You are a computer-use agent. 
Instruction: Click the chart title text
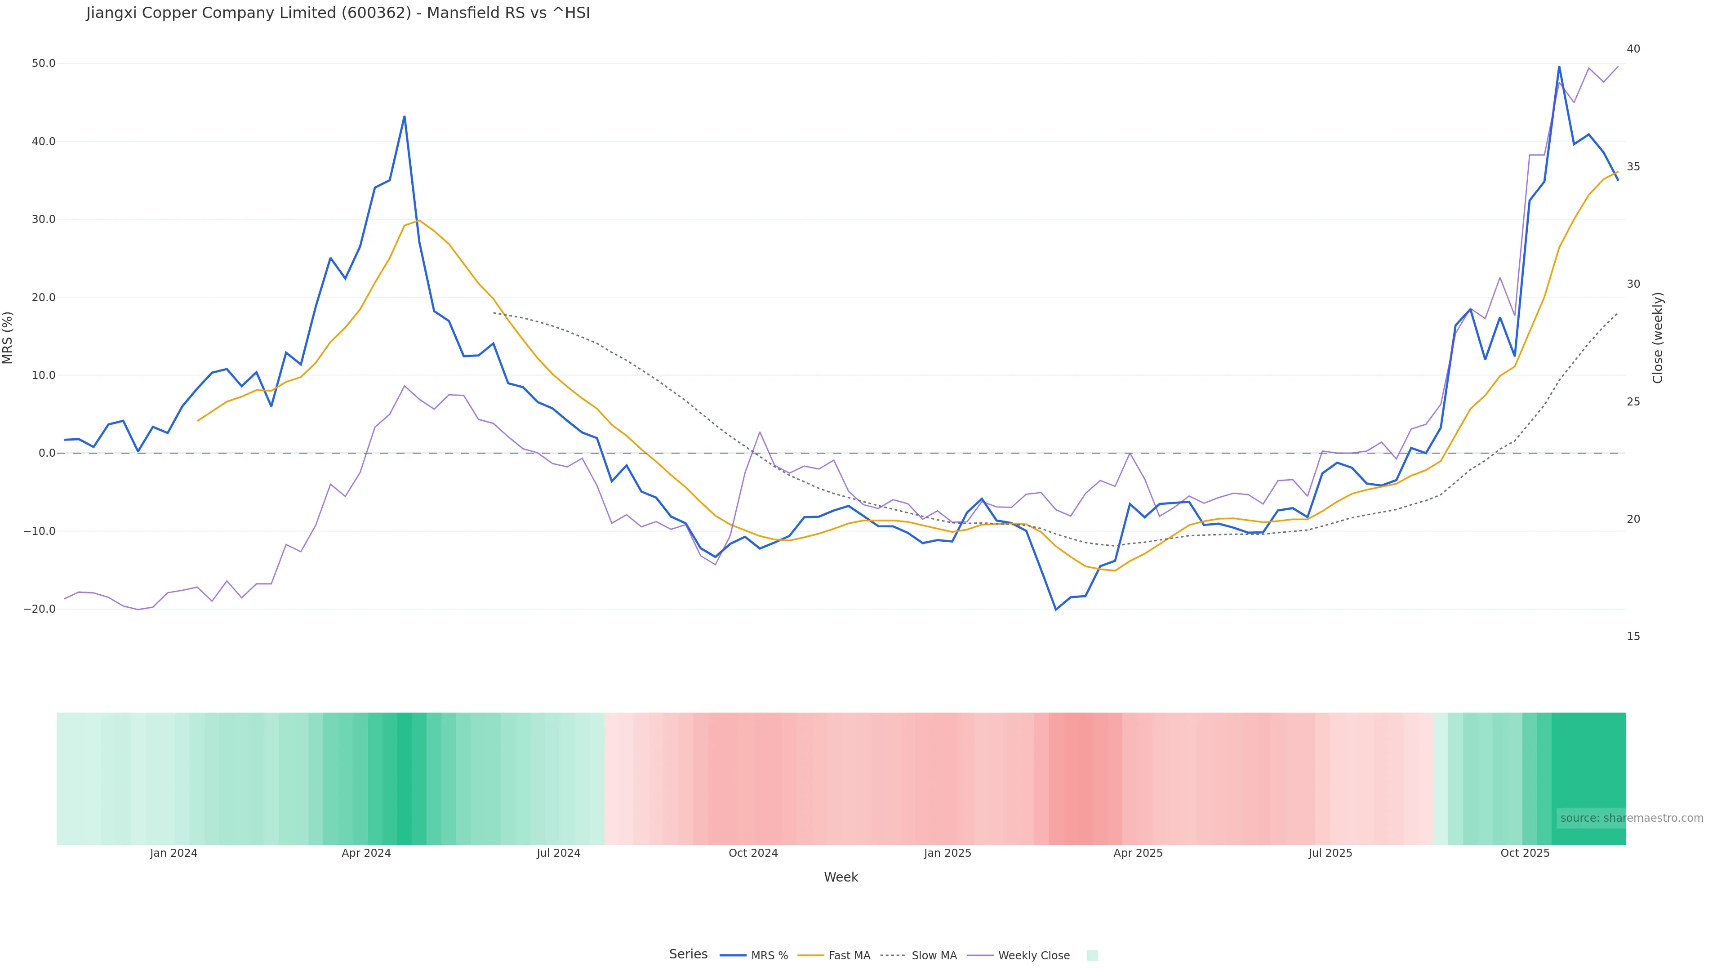tap(338, 13)
